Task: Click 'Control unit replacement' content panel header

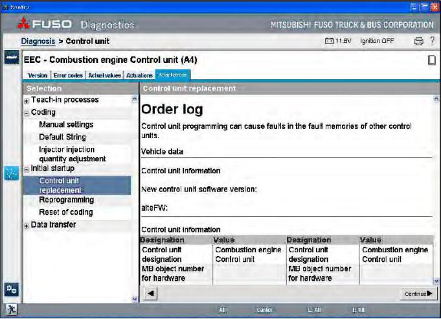Action: (289, 88)
